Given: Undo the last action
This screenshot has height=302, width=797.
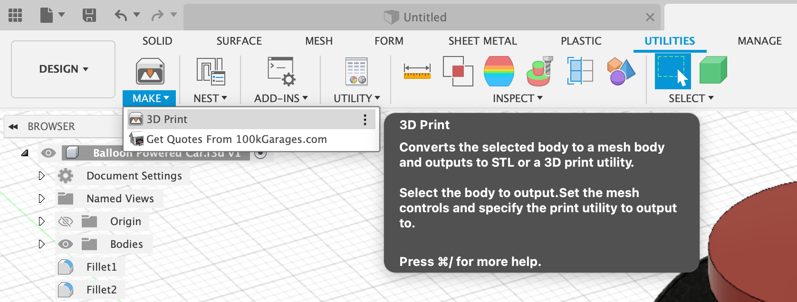Looking at the screenshot, I should pyautogui.click(x=121, y=16).
